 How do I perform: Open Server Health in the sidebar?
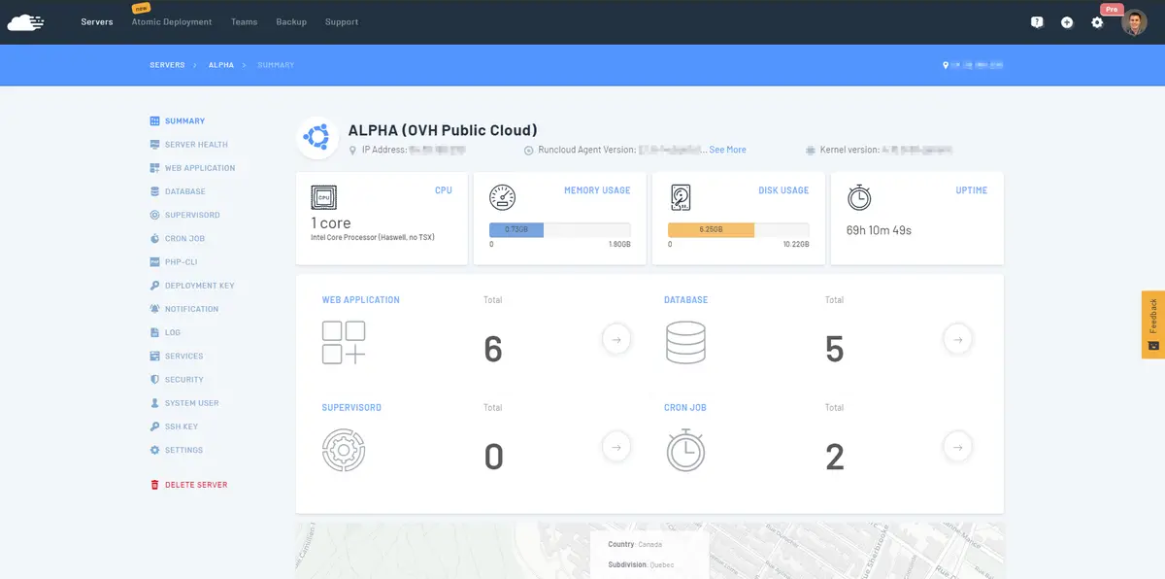188,145
